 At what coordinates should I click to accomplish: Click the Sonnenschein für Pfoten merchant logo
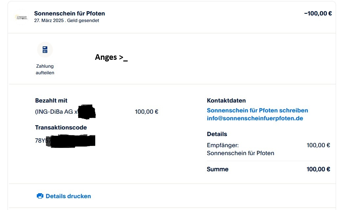21,17
